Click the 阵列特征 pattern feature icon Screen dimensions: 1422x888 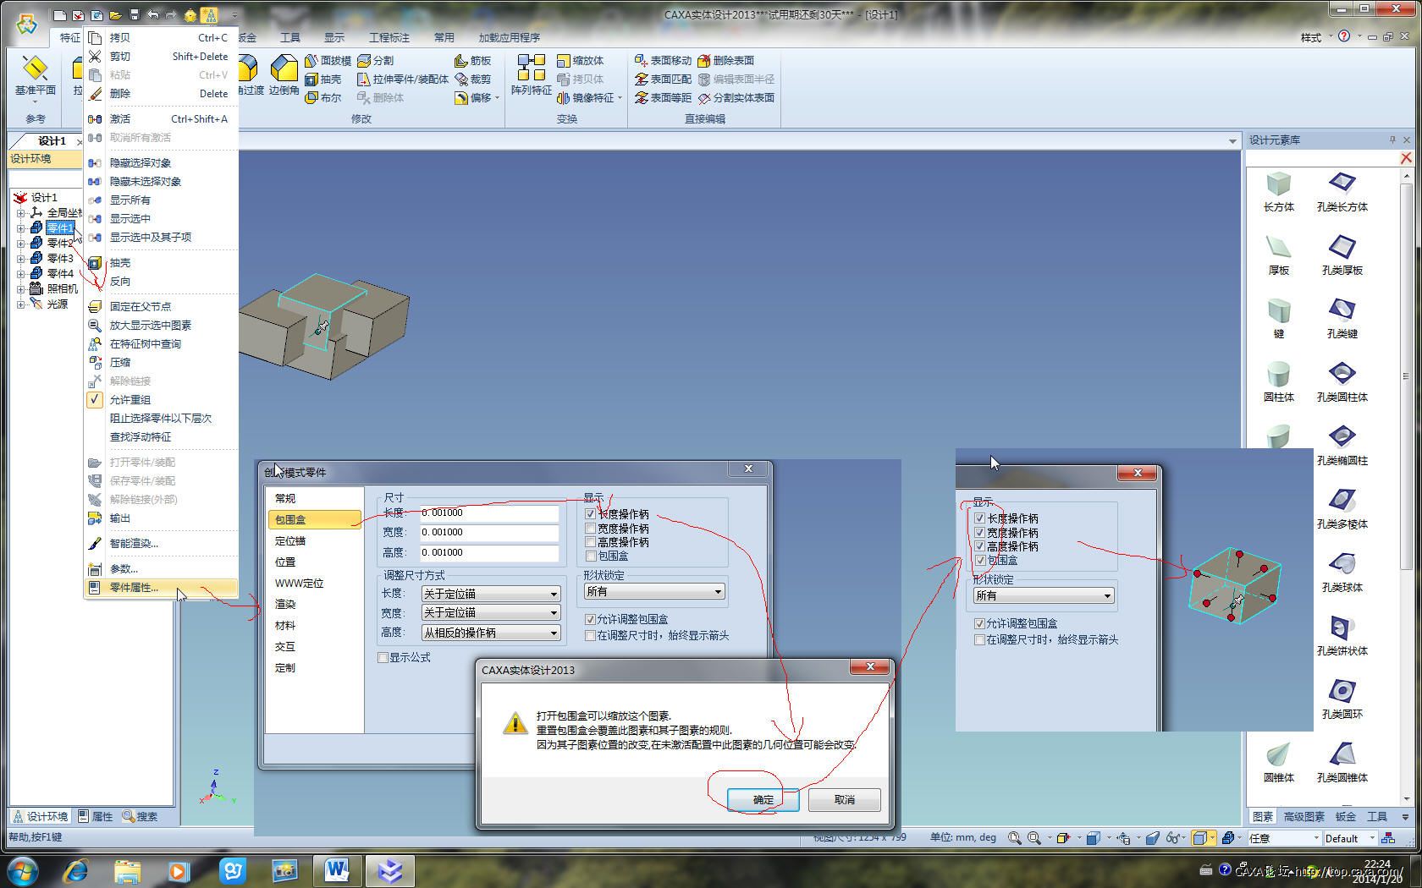[531, 69]
